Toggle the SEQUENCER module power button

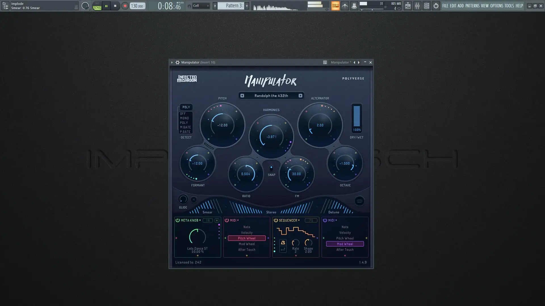[276, 220]
